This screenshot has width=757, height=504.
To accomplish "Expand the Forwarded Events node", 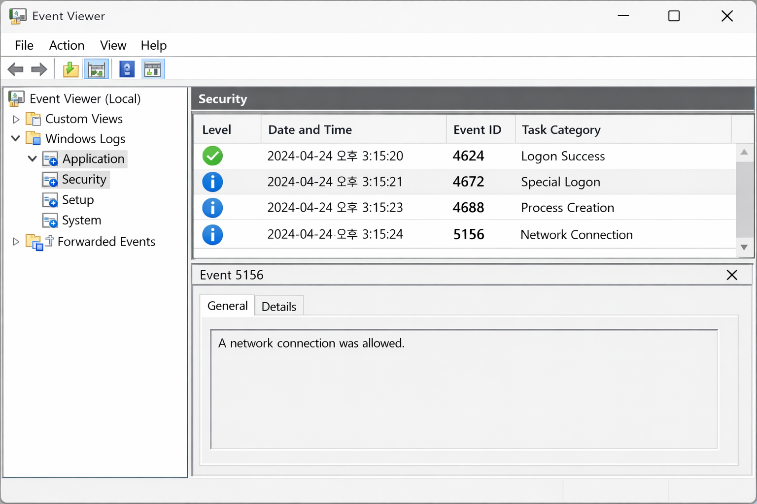I will (16, 242).
